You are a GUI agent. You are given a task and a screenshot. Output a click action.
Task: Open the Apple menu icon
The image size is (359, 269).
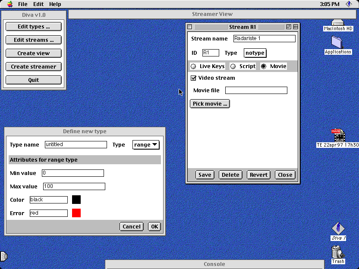coord(9,4)
